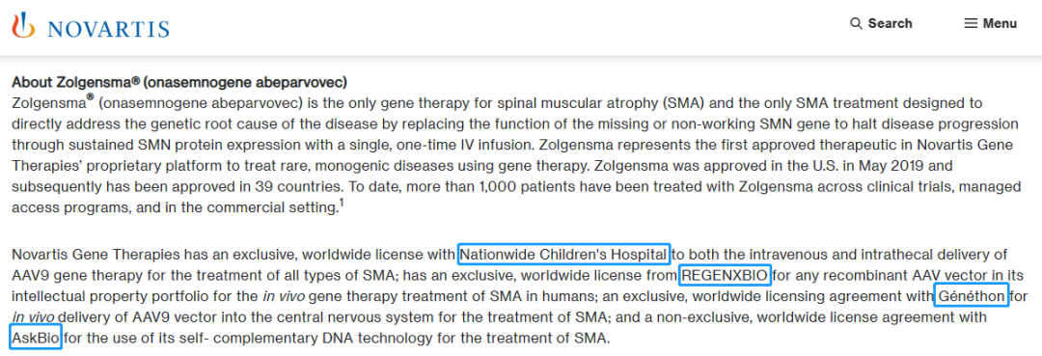Click the hamburger menu icon
Image resolution: width=1042 pixels, height=356 pixels.
pos(971,23)
